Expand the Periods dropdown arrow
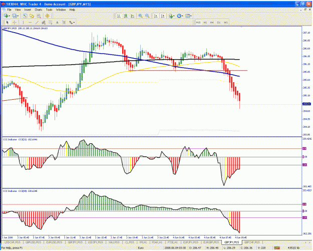Viewport: 313px width, 251px height. coord(182,16)
